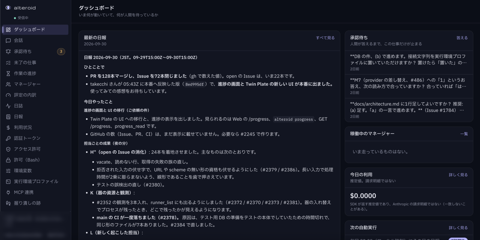Select the 承認待ち bell icon in sidebar
This screenshot has height=240, width=480.
coord(8,52)
